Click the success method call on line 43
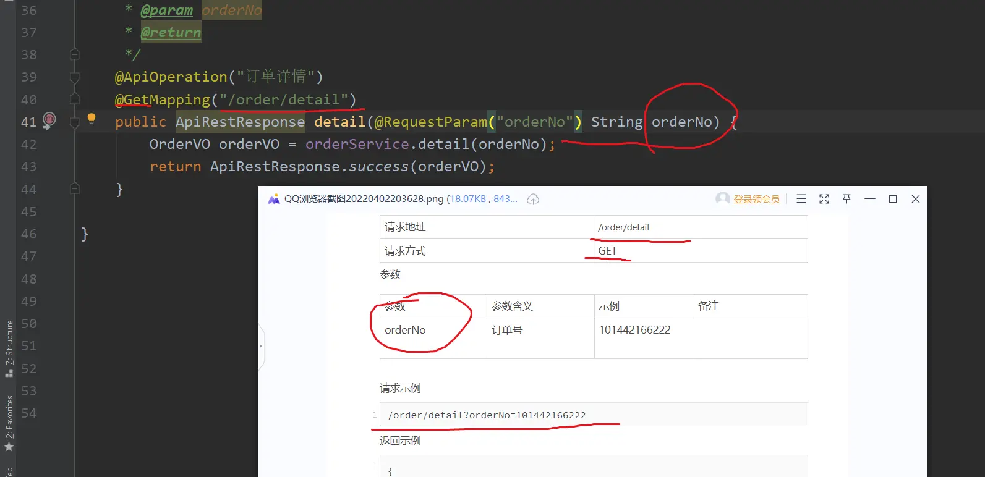Viewport: 985px width, 477px height. 379,166
